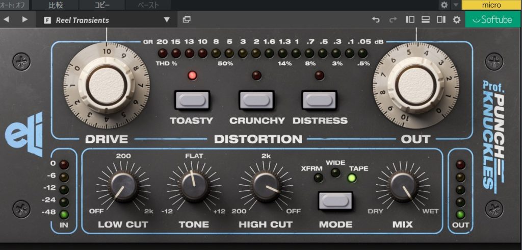Click the 比較 compare menu item

[56, 5]
